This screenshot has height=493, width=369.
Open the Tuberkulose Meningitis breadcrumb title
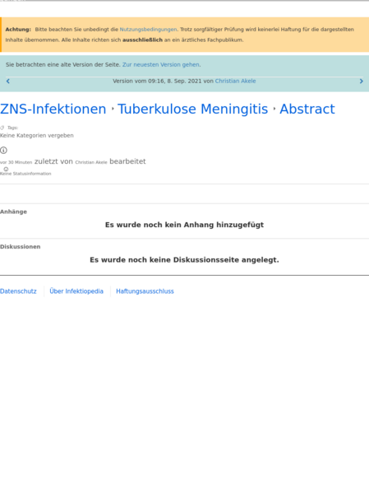click(x=193, y=109)
